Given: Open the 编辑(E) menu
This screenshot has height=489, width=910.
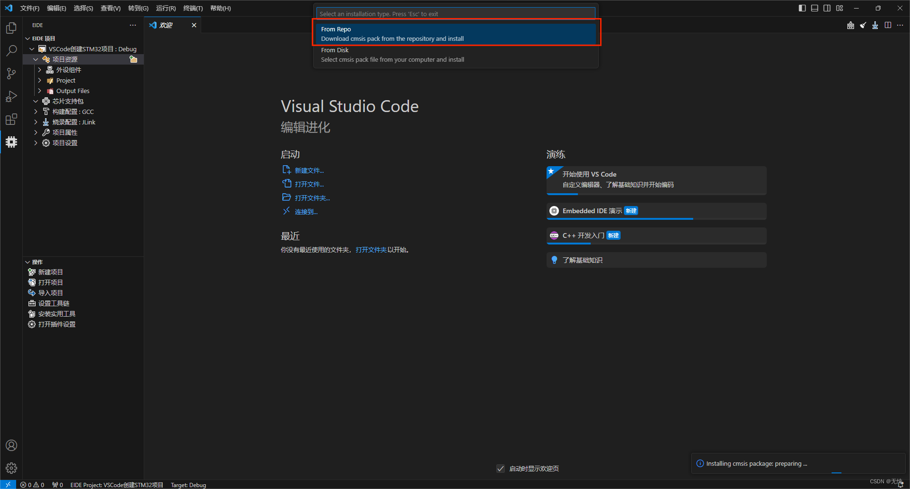Looking at the screenshot, I should tap(56, 8).
